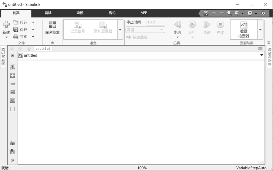
Task: Create a new model with 新建 icon
Action: [6, 24]
